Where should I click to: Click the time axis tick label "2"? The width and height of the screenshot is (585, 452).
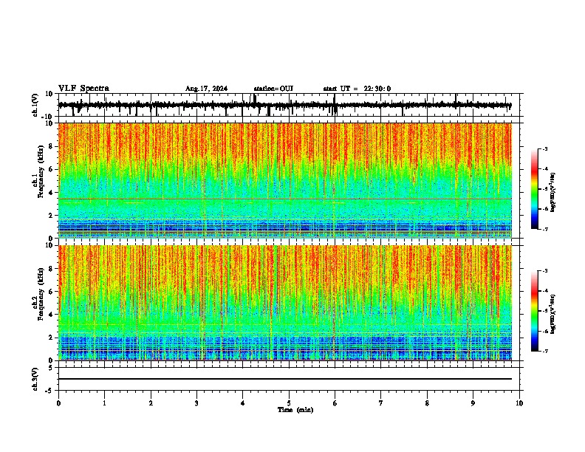coord(151,403)
